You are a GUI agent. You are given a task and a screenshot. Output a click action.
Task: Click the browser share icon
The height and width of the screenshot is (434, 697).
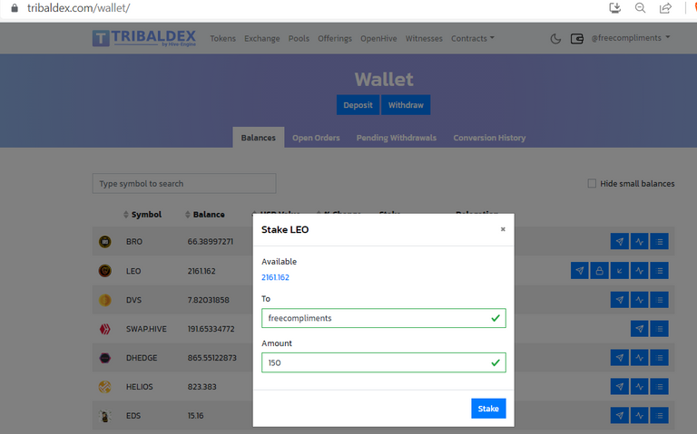coord(665,8)
